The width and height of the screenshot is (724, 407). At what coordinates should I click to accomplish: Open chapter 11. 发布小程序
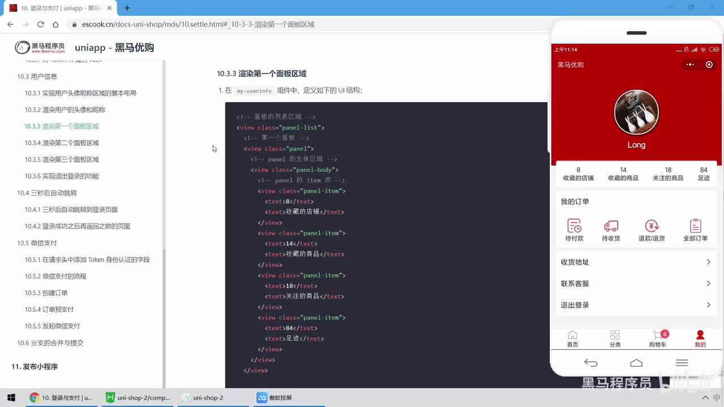coord(35,367)
